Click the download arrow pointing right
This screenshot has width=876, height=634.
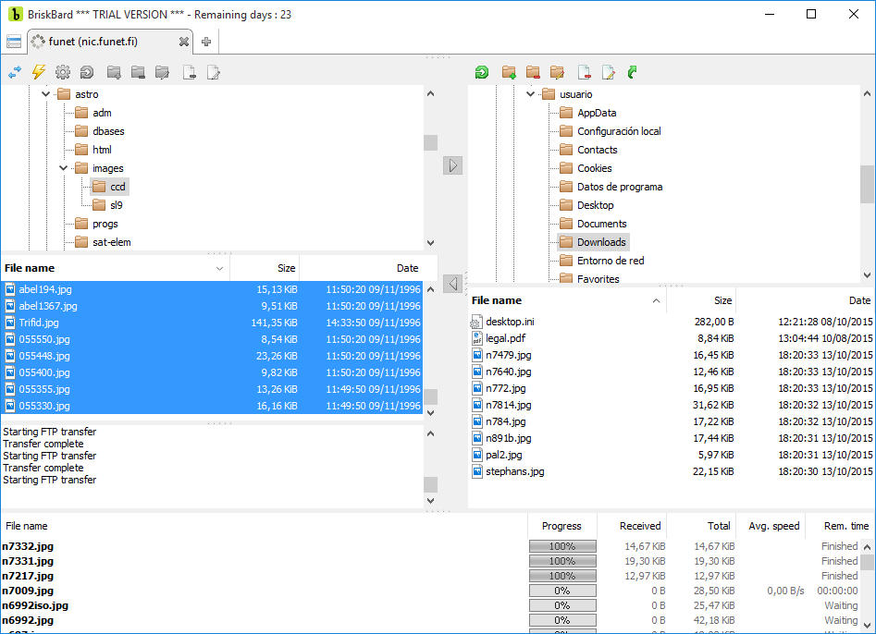click(452, 165)
